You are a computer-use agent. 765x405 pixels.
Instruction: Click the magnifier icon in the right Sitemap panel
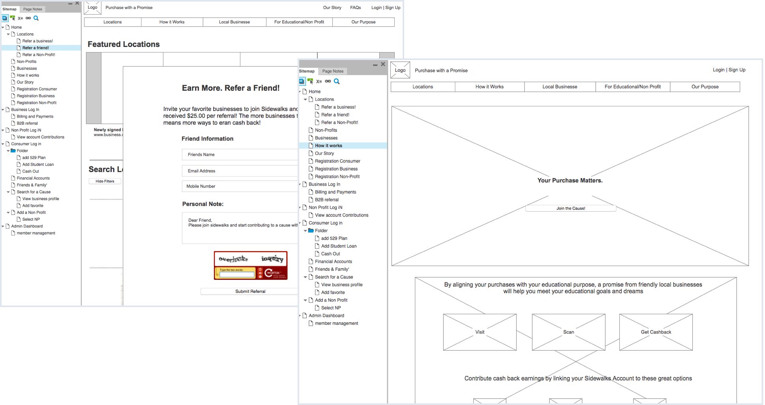(x=337, y=81)
